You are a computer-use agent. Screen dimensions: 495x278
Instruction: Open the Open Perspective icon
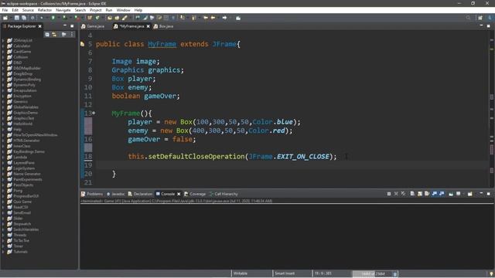pyautogui.click(x=480, y=18)
